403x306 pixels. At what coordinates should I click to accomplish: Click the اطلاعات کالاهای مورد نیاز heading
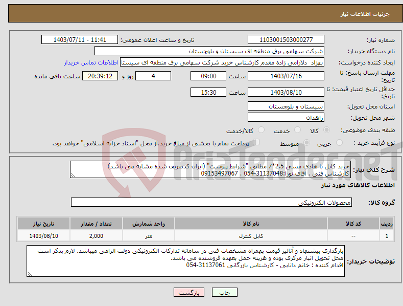click(x=358, y=185)
